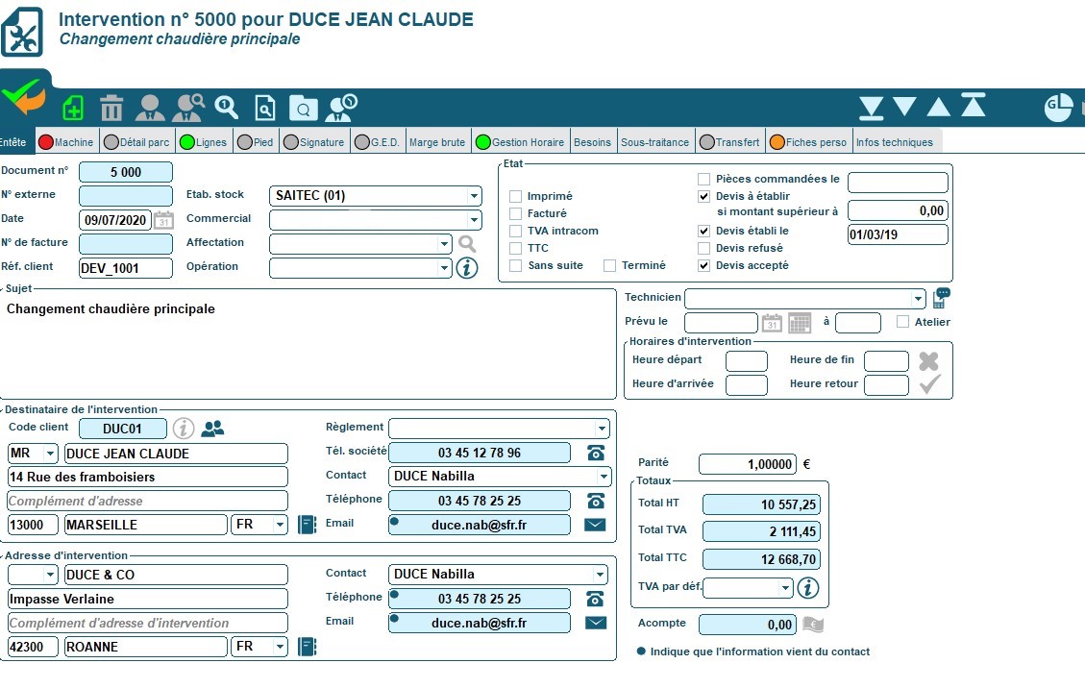The image size is (1085, 688).
Task: Click the pie chart statistics icon
Action: [x=1058, y=108]
